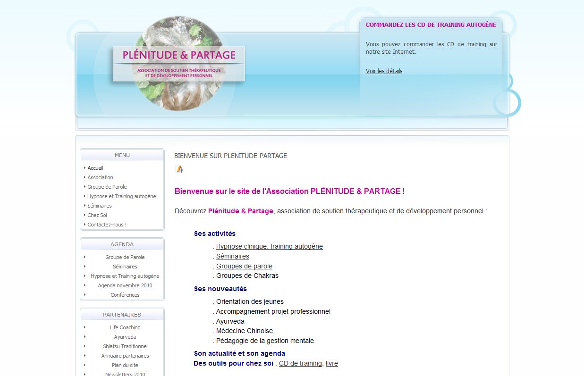Open the Groupes de parole content link

[x=244, y=266]
